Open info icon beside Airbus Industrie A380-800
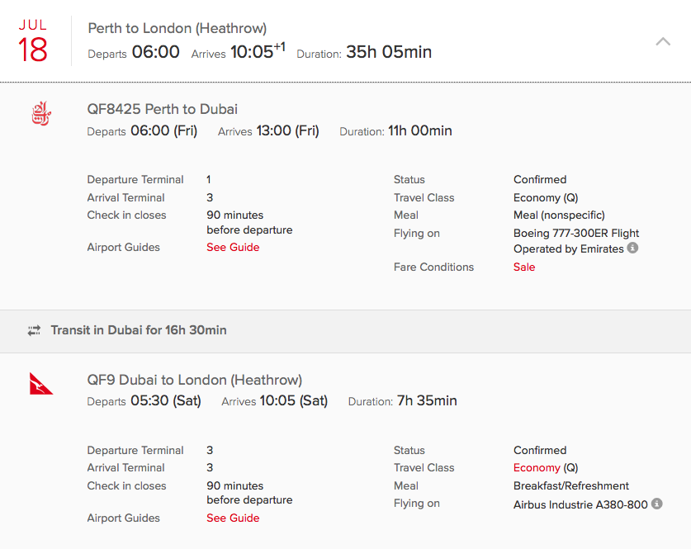The height and width of the screenshot is (549, 691). coord(656,504)
